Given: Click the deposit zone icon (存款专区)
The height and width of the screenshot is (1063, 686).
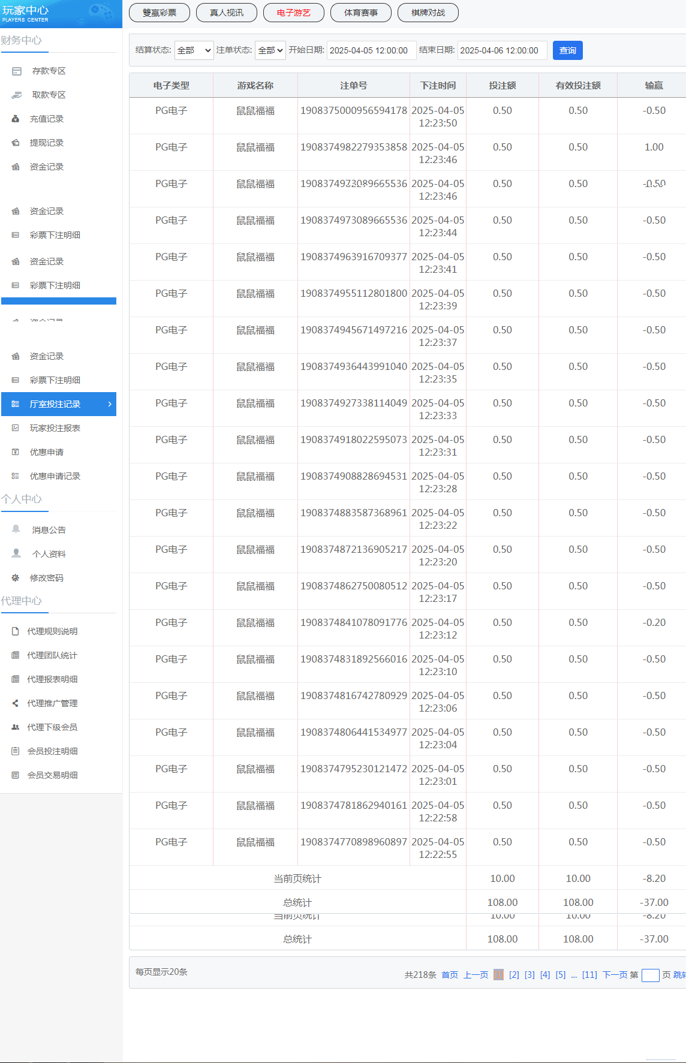Looking at the screenshot, I should pyautogui.click(x=17, y=71).
